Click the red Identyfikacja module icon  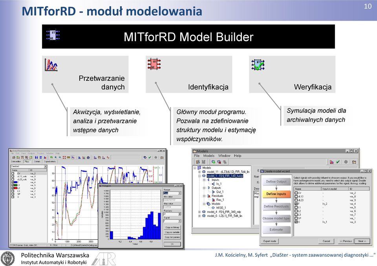154,64
